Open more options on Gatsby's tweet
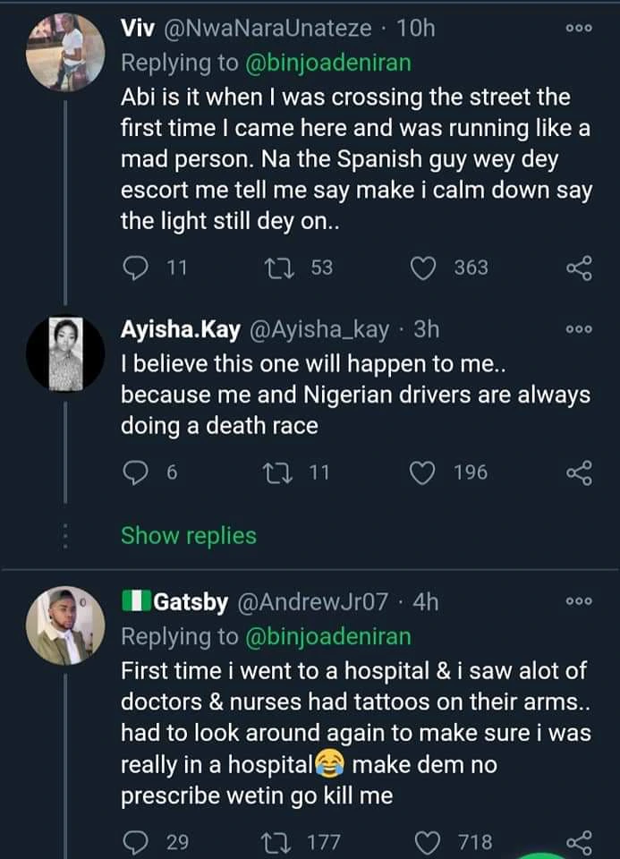 pyautogui.click(x=580, y=602)
